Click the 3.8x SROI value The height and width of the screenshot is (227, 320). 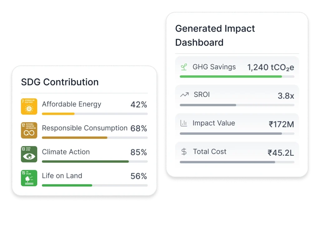coord(286,96)
